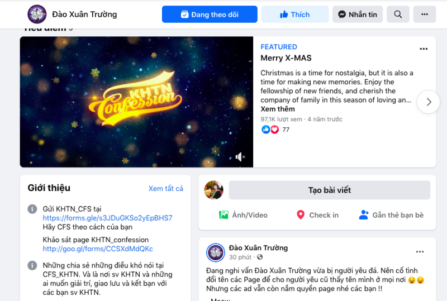Screen dimensions: 447x301
Task: Open page search with magnifier icon
Action: 398,15
